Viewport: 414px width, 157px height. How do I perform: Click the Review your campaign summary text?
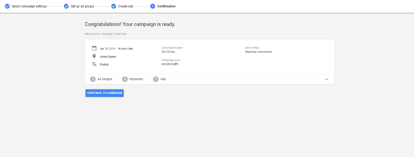[106, 34]
